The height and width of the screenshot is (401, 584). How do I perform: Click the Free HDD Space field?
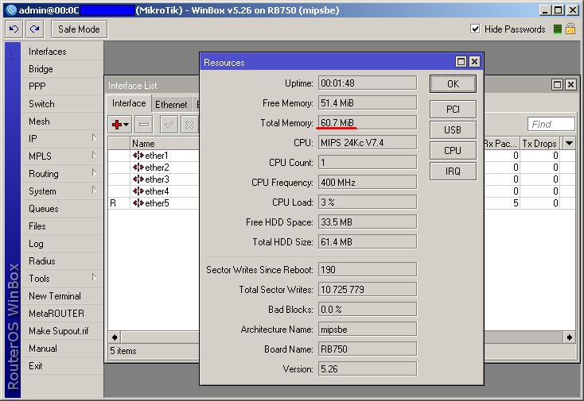368,222
